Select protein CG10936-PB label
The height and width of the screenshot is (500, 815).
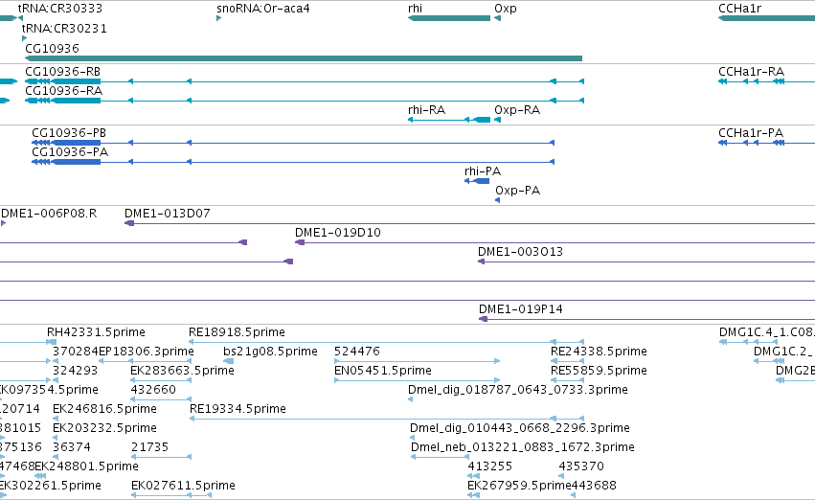(x=69, y=132)
